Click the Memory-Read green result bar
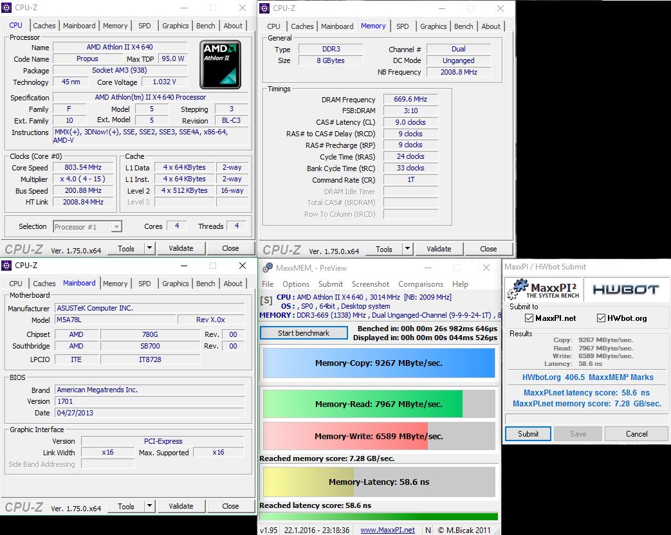671x535 pixels. pos(379,404)
